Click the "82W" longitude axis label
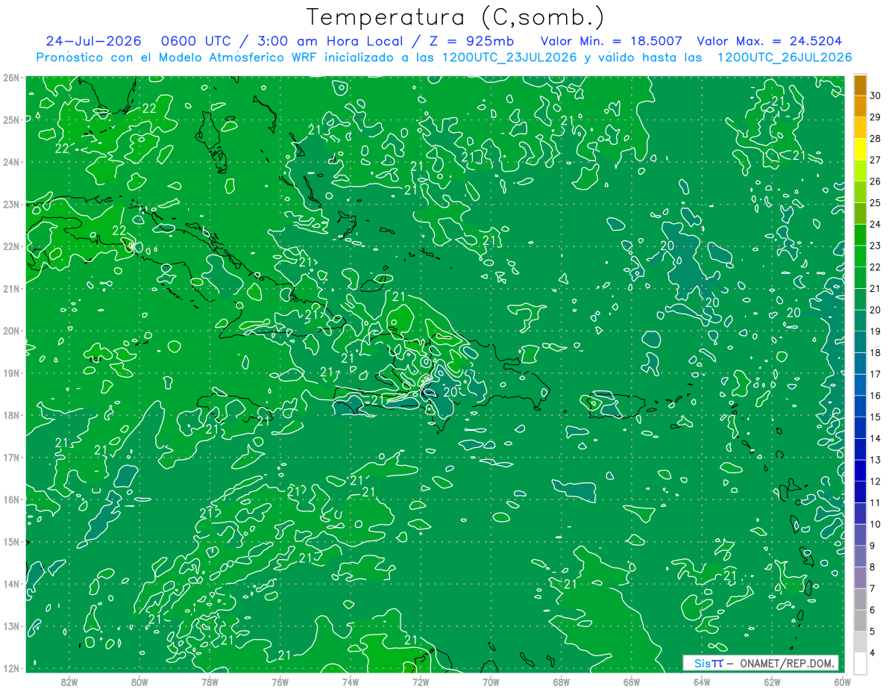The image size is (895, 692). [x=69, y=682]
